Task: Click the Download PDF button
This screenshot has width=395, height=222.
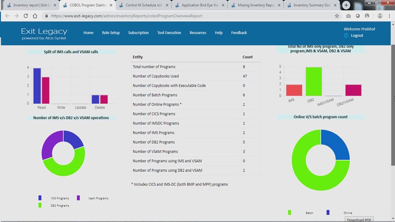Action: click(x=359, y=219)
